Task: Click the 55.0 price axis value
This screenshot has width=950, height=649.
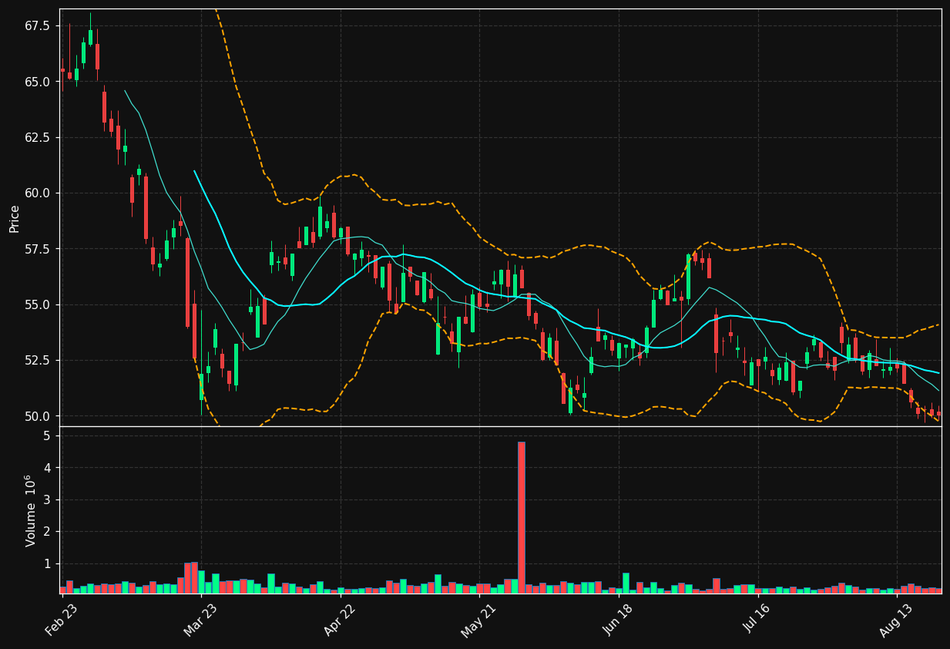Action: pyautogui.click(x=37, y=304)
